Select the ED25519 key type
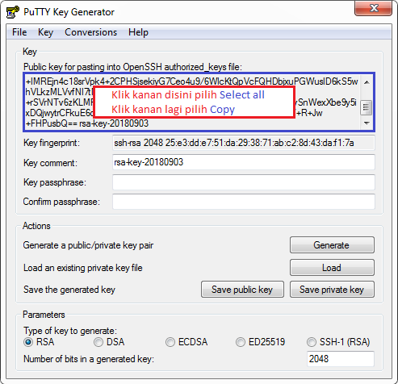398x384 pixels. (x=241, y=342)
